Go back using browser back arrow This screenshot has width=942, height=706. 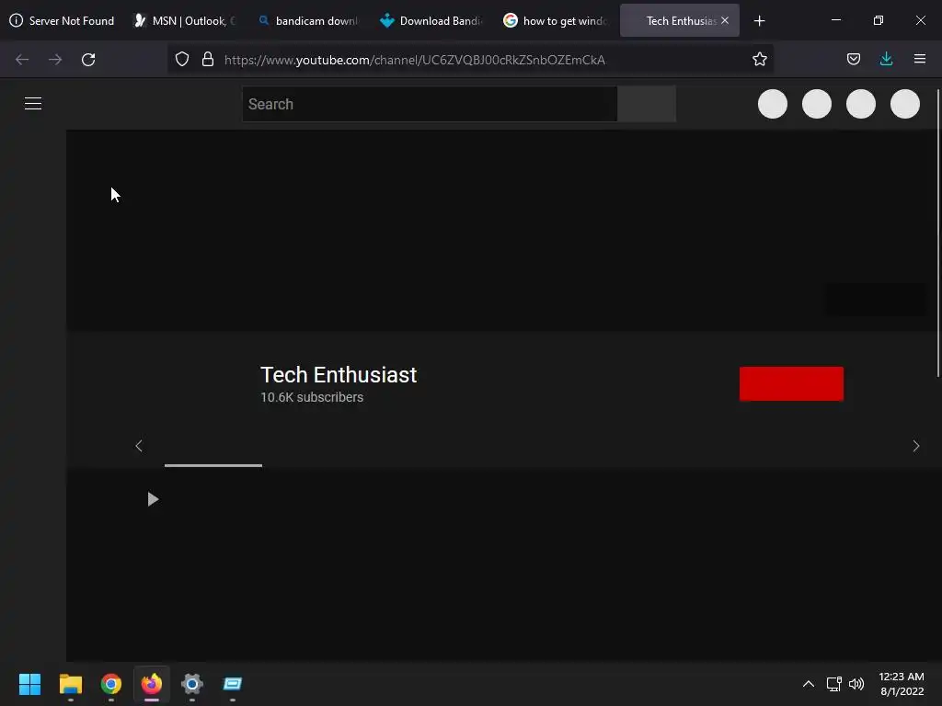[22, 60]
